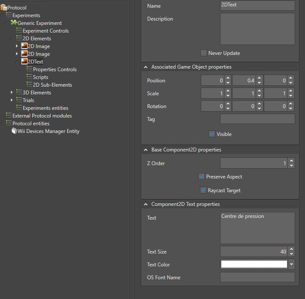Click the Scripts list icon
Screen dimensions: 305x299
29,77
